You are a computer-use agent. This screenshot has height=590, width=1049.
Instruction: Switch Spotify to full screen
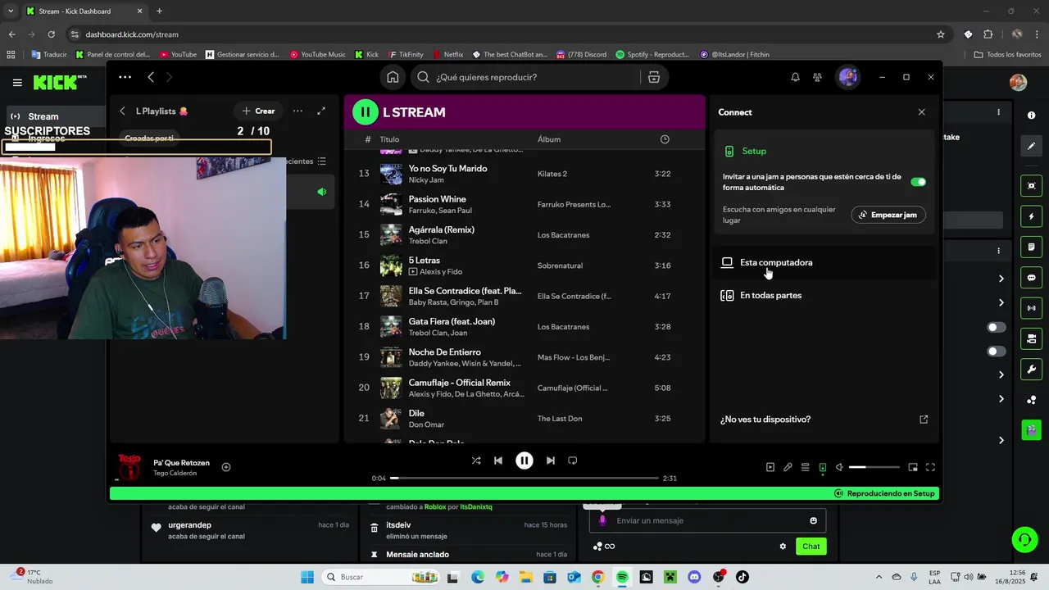930,467
